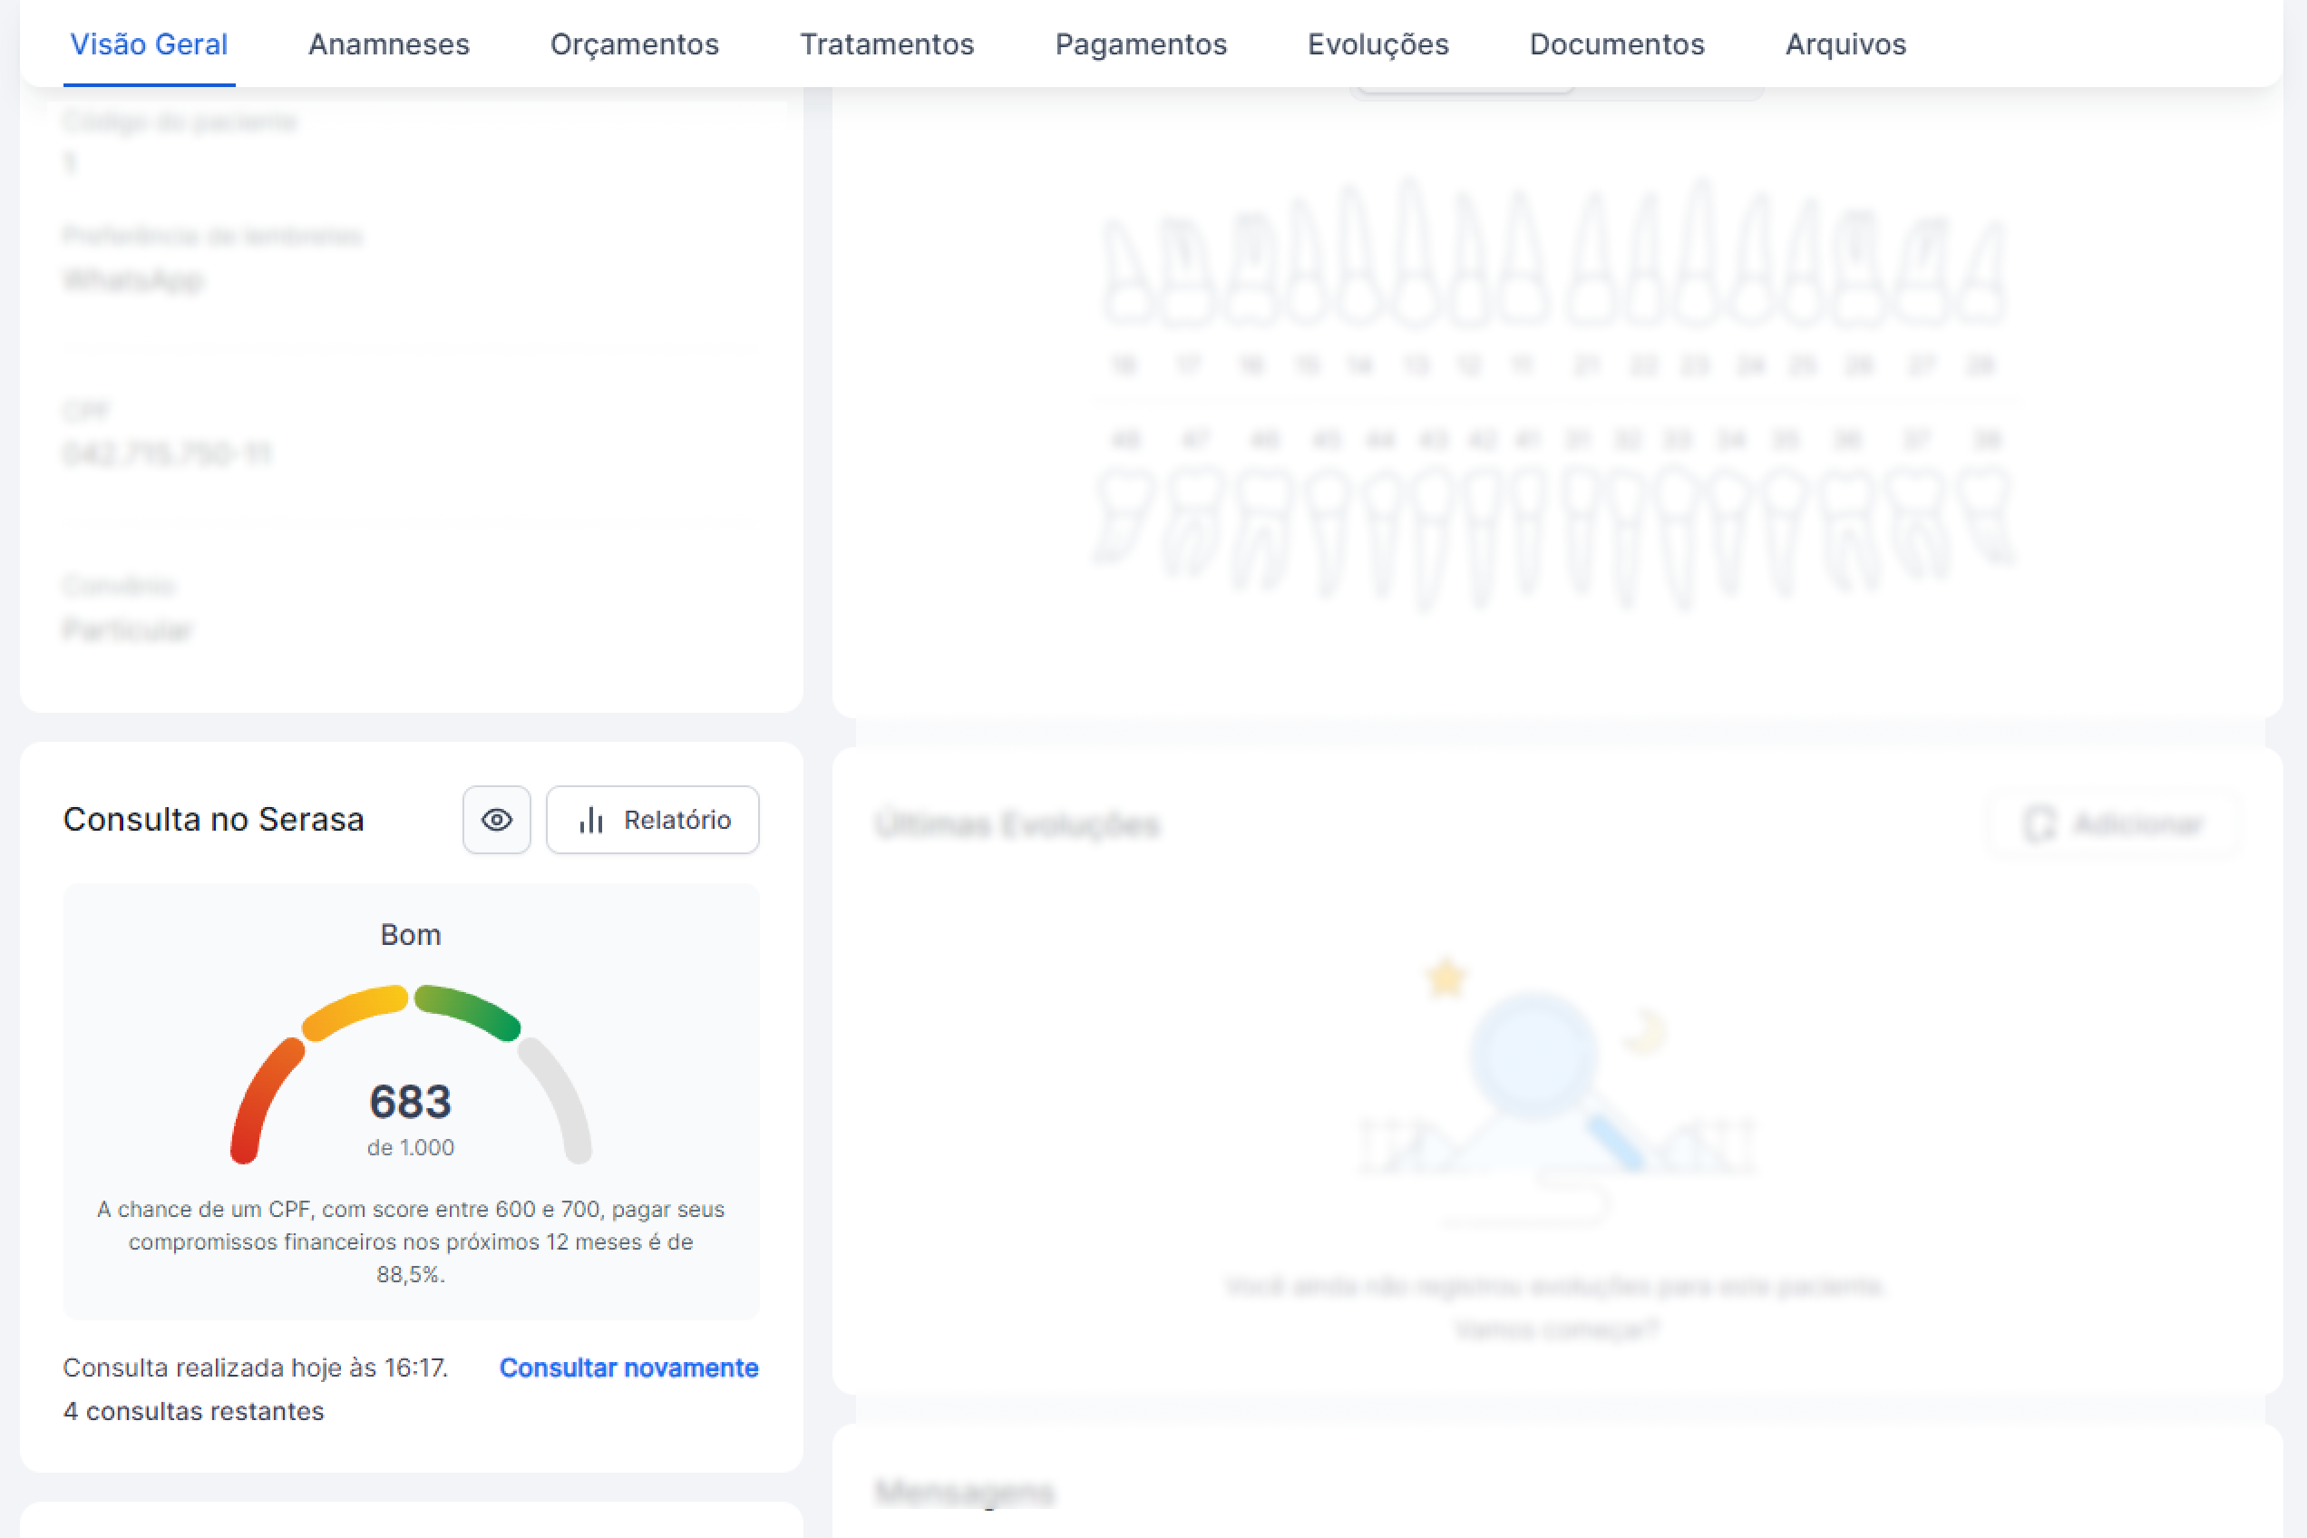Go to the Tratamentos tab
This screenshot has width=2307, height=1538.
click(887, 44)
